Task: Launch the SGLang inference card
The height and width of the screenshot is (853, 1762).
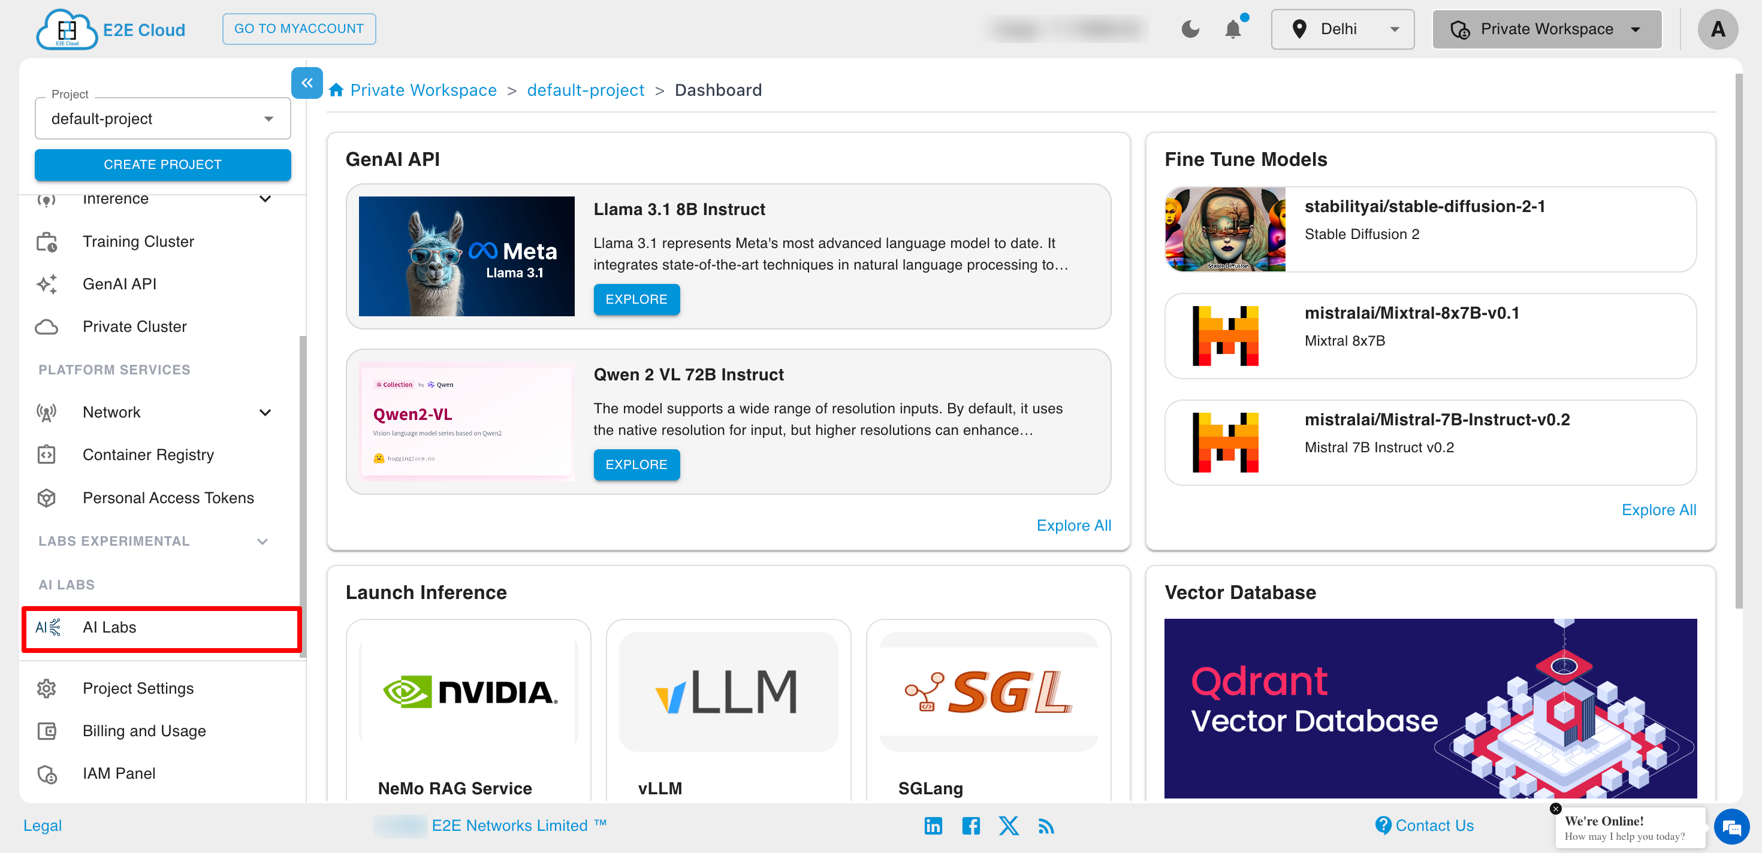Action: [988, 709]
